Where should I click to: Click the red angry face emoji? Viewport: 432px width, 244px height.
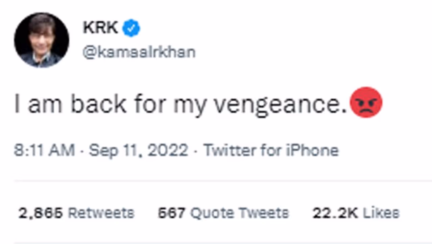[366, 102]
